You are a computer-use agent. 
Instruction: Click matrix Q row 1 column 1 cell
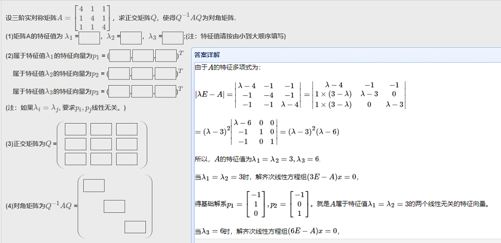pos(76,129)
